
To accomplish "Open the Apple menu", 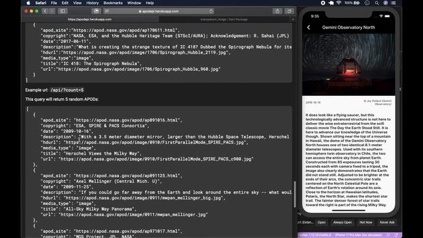I will 28,3.
